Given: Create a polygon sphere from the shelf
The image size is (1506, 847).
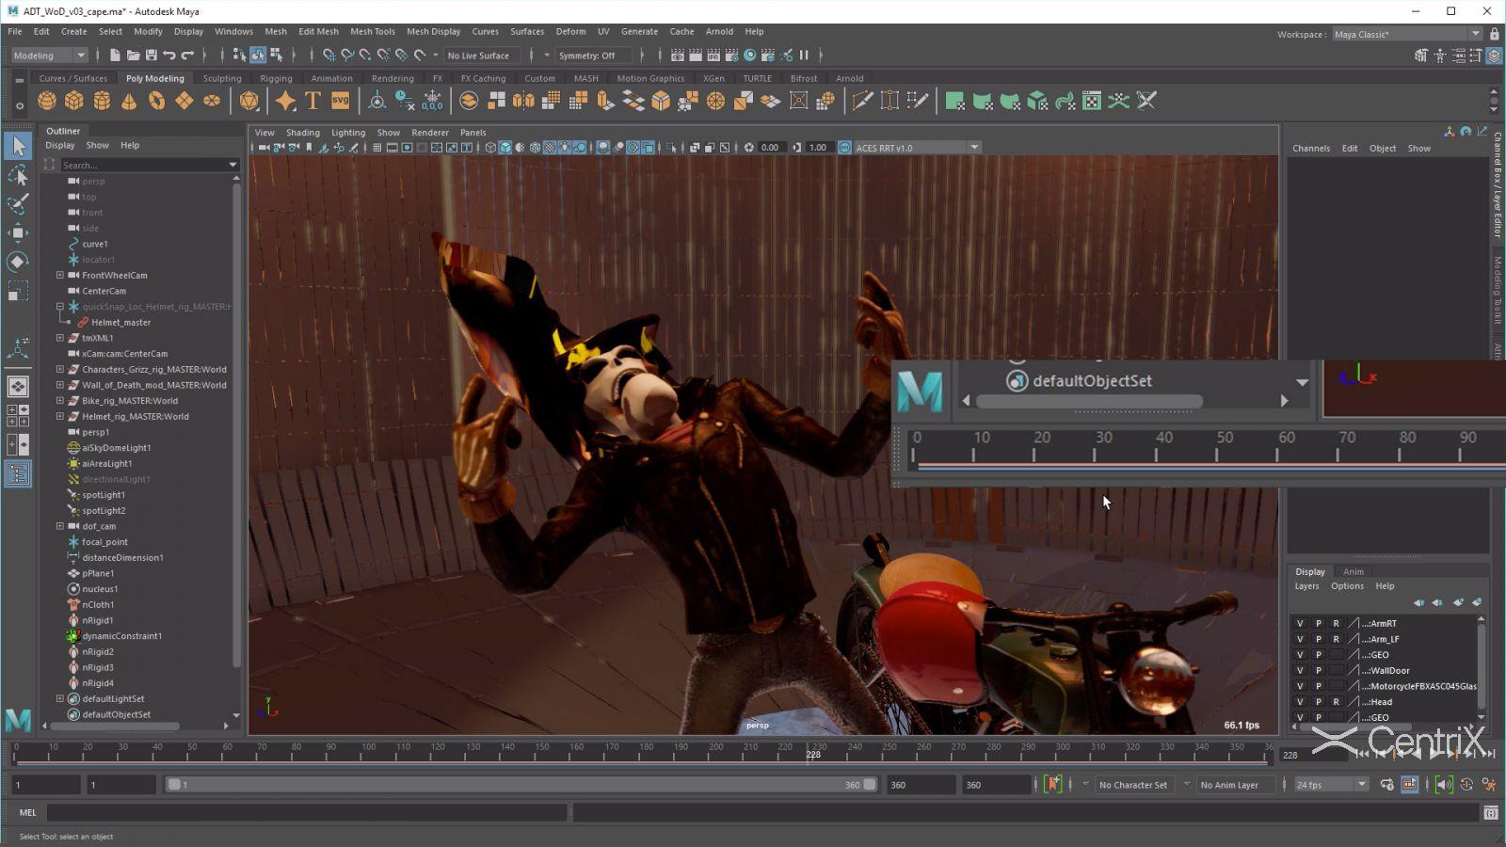Looking at the screenshot, I should [46, 101].
